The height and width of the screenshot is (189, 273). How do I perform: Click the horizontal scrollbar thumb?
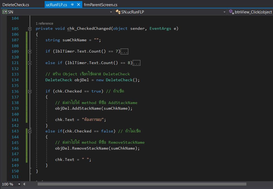pyautogui.click(x=142, y=184)
